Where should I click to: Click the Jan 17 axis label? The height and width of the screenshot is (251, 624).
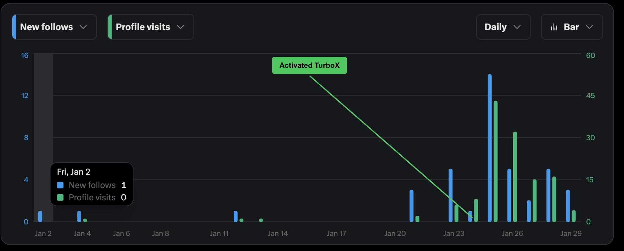[336, 234]
